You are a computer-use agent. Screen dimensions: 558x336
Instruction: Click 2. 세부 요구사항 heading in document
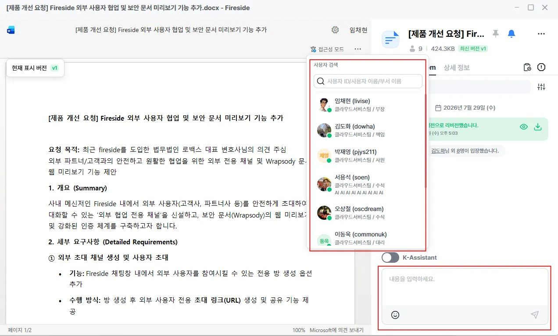coord(113,242)
